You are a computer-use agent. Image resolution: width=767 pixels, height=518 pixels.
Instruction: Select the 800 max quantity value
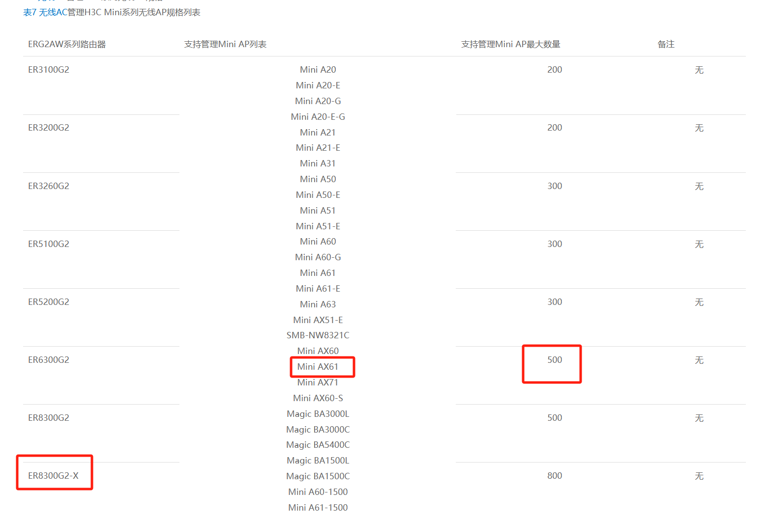555,476
